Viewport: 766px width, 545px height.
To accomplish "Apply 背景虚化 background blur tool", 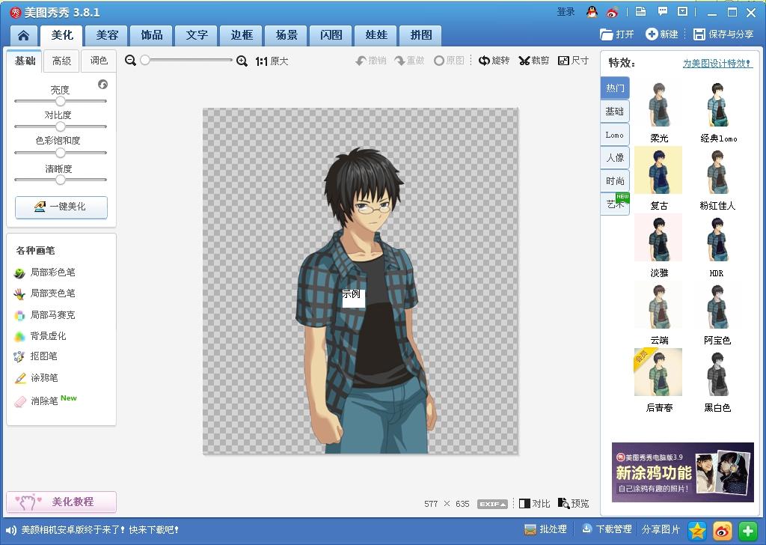I will click(x=40, y=336).
